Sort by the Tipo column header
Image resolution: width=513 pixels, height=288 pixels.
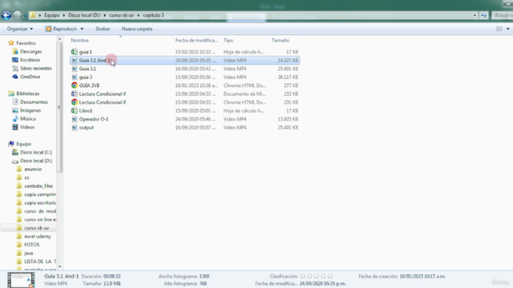click(228, 40)
